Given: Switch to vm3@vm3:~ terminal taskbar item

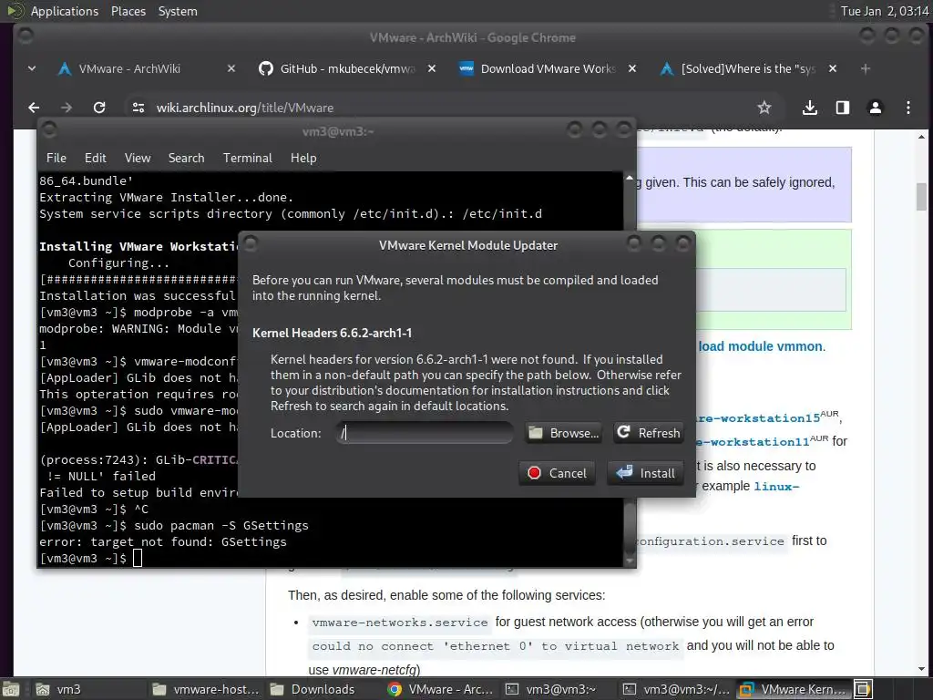Looking at the screenshot, I should [557, 689].
